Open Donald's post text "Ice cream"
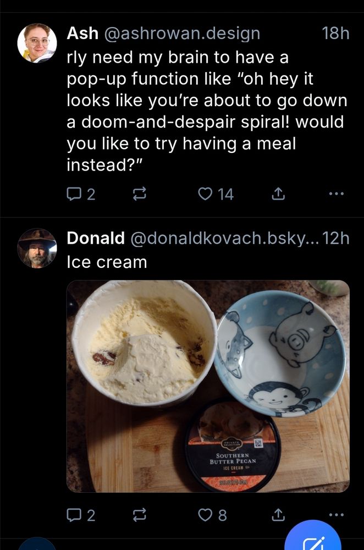This screenshot has width=364, height=550. click(107, 262)
